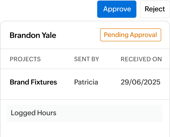Sort by the SENT BY column header
170x137 pixels.
[86, 59]
